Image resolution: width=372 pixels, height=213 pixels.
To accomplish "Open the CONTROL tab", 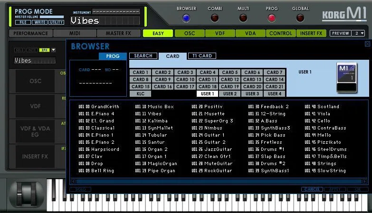I will point(281,33).
